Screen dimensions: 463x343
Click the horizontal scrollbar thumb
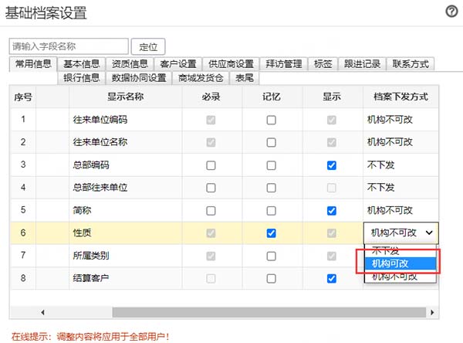pos(270,312)
